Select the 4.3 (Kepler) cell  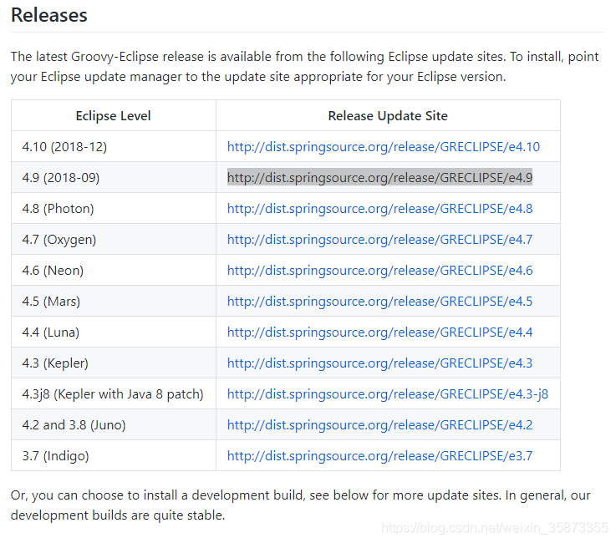point(114,363)
